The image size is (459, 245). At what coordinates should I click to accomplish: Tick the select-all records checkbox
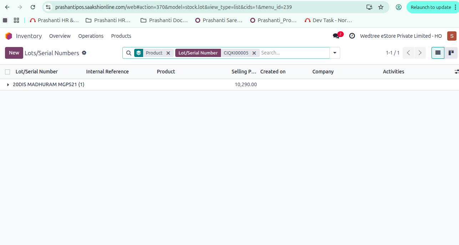pos(7,72)
